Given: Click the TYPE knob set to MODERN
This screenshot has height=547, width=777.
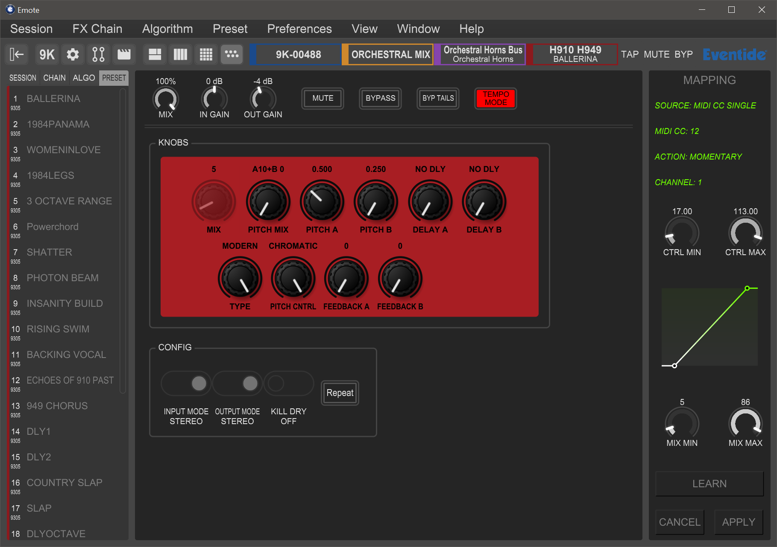Looking at the screenshot, I should pyautogui.click(x=240, y=278).
